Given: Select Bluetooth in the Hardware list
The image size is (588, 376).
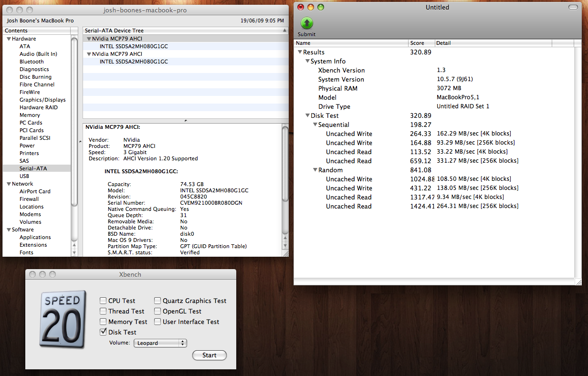Looking at the screenshot, I should [31, 62].
